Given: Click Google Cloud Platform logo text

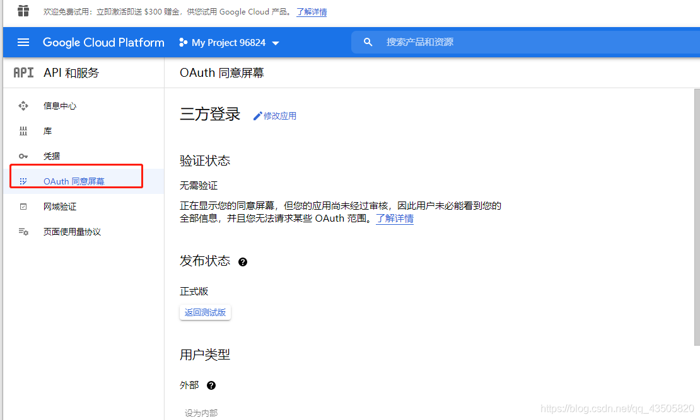Looking at the screenshot, I should pos(103,42).
